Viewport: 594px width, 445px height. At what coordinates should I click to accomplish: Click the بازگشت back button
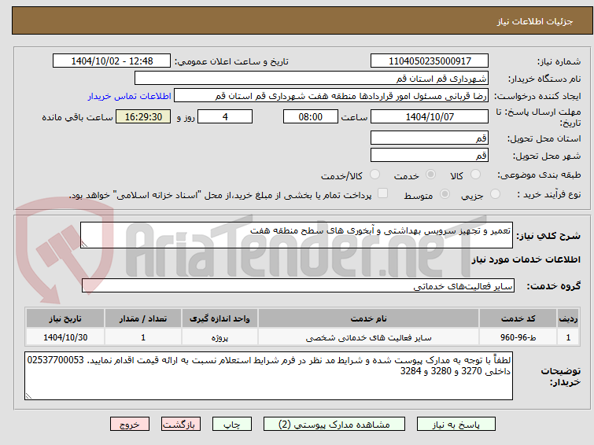click(181, 425)
